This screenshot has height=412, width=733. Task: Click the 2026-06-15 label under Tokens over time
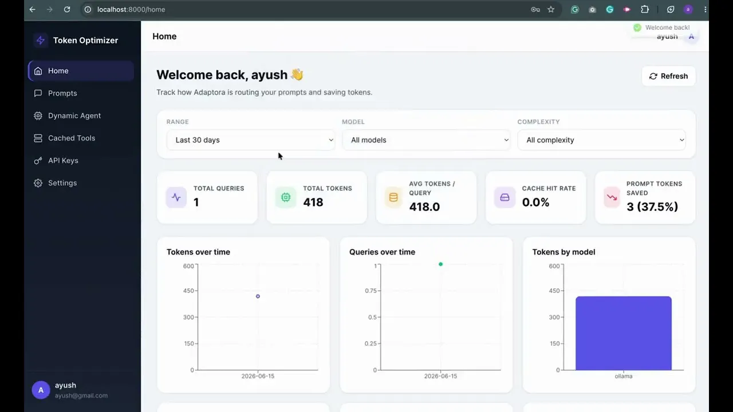258,376
